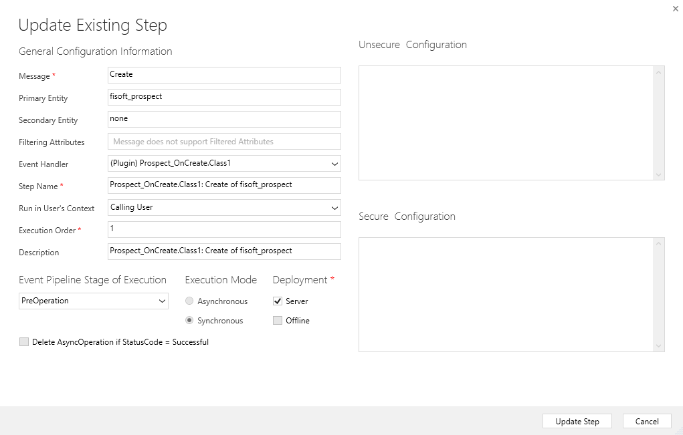Click inside the Unsecure Configuration text area
This screenshot has height=435, width=683.
click(505, 120)
